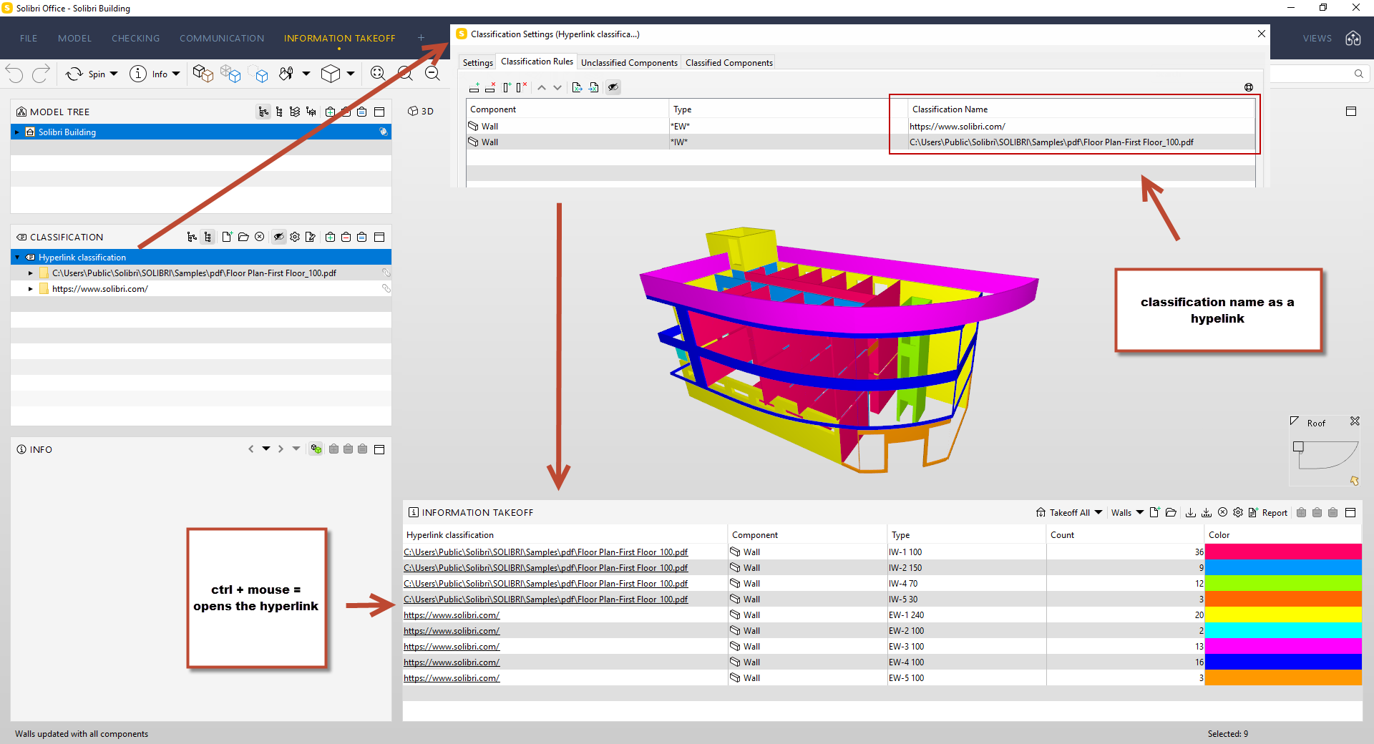Toggle link icon on the solibri.com classification row

(x=386, y=288)
